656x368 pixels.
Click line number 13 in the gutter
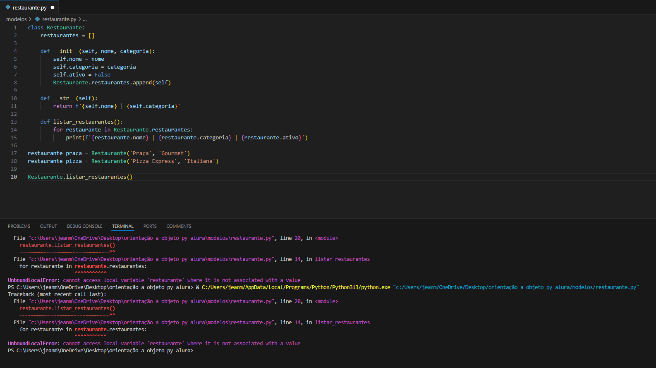click(x=14, y=122)
